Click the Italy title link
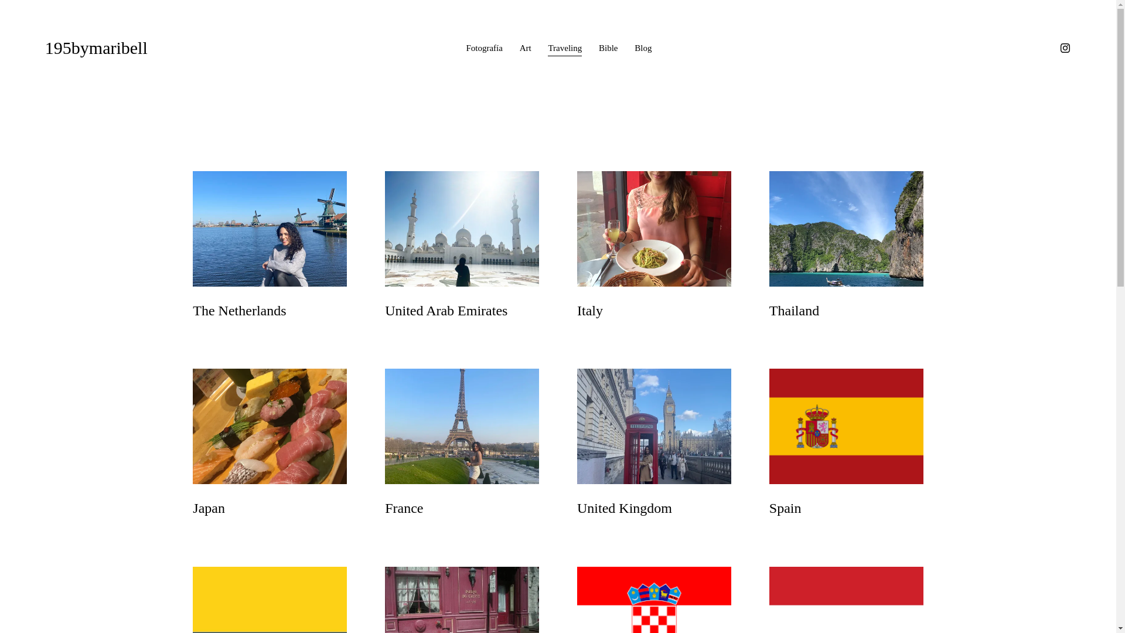Viewport: 1125px width, 633px height. tap(589, 311)
